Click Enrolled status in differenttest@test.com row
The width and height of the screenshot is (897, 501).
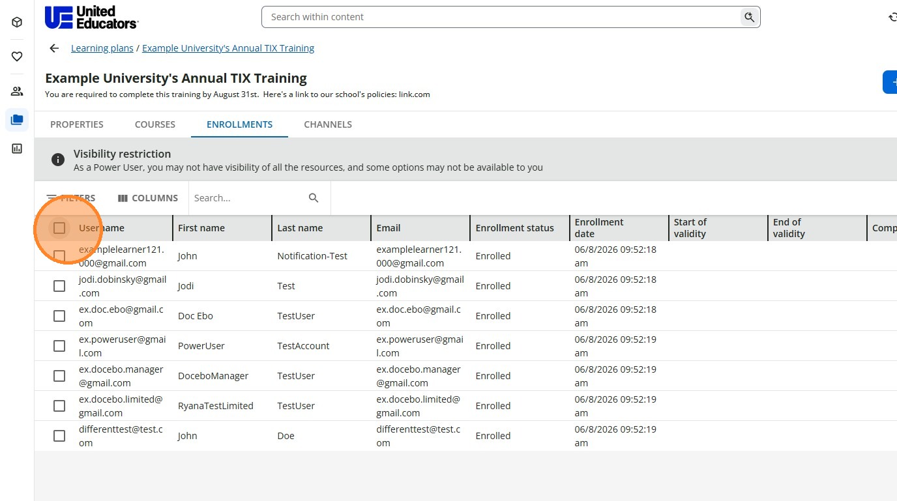click(x=493, y=436)
